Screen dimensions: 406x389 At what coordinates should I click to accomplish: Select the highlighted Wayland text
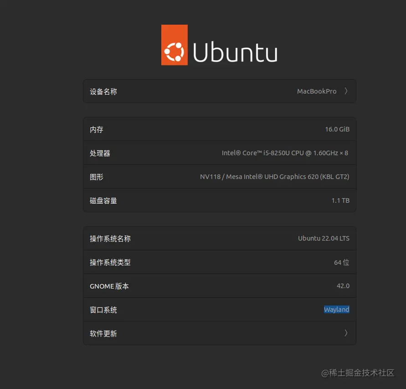coord(336,309)
